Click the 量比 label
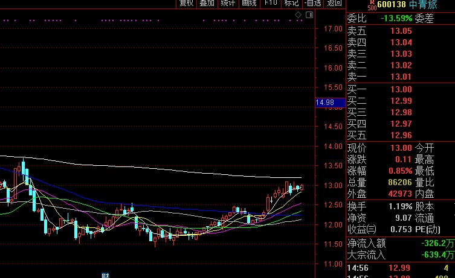This screenshot has width=455, height=278. click(x=425, y=183)
